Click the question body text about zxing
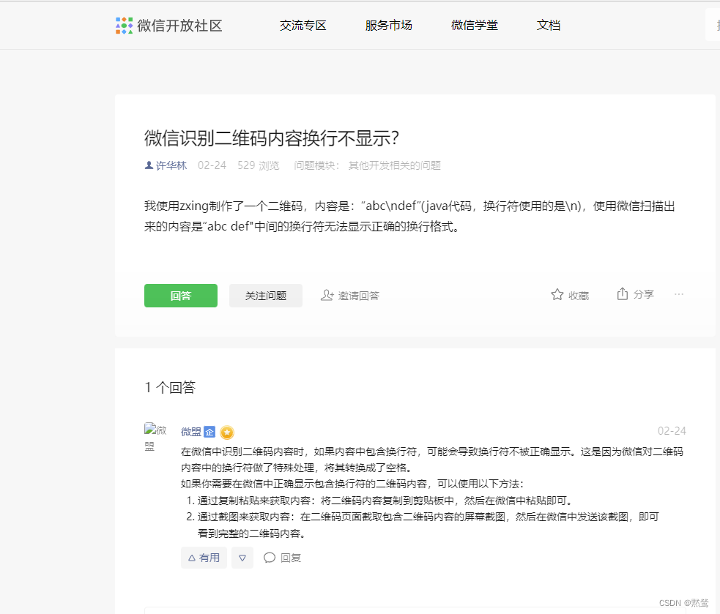Viewport: 720px width, 614px height. tap(409, 216)
